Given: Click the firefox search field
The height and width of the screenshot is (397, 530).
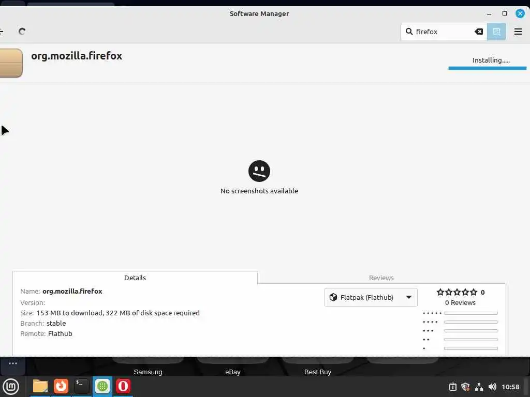Looking at the screenshot, I should pos(444,32).
